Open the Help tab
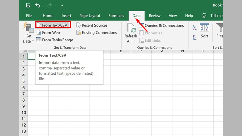Screen dimensions: 242x136 click(x=189, y=16)
